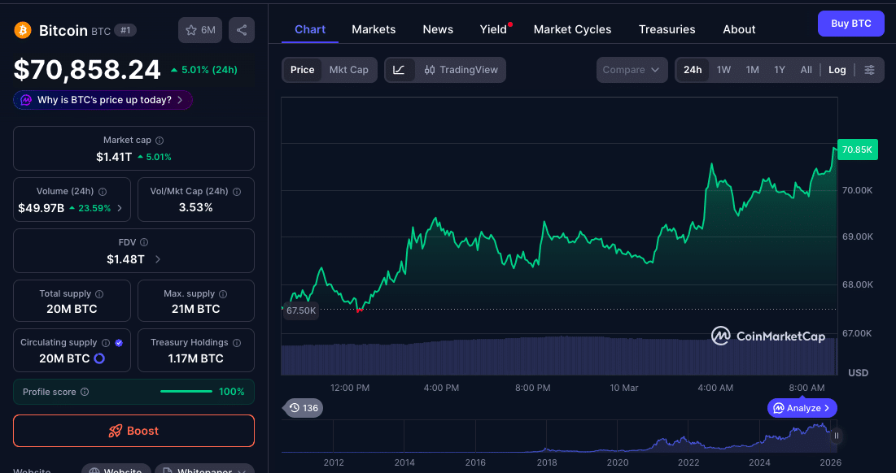Click the #1 rank badge
The height and width of the screenshot is (473, 896).
click(x=125, y=30)
